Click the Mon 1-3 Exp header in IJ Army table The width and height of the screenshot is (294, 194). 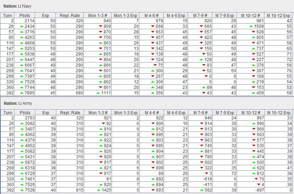pos(126,112)
